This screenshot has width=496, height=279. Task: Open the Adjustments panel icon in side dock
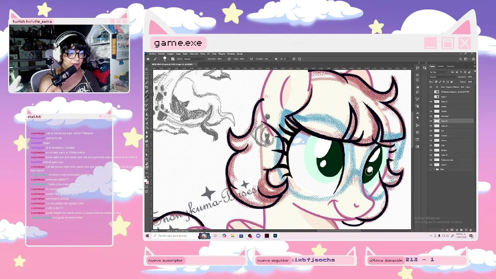coord(417,87)
